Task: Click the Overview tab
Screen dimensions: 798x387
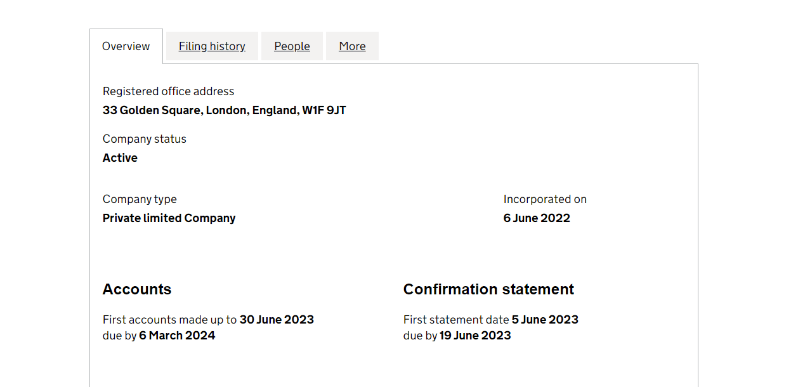Action: click(126, 46)
